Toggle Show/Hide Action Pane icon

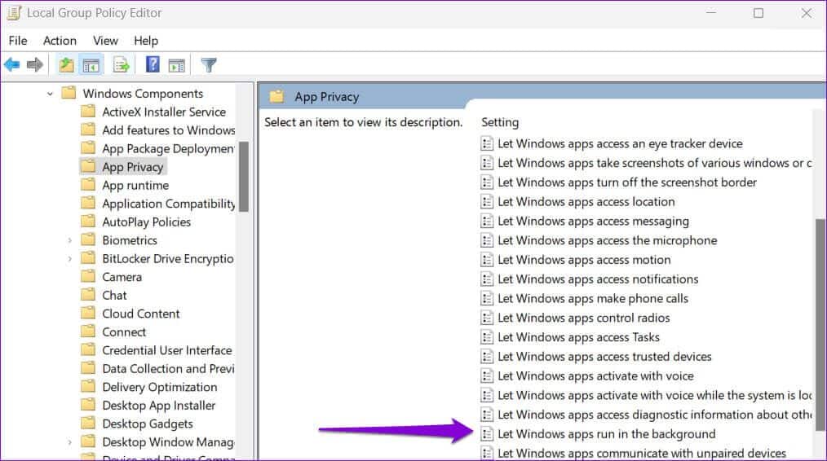pyautogui.click(x=176, y=65)
